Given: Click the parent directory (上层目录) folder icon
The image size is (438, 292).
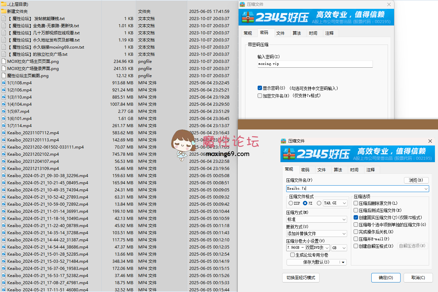Looking at the screenshot, I should pyautogui.click(x=4, y=4).
